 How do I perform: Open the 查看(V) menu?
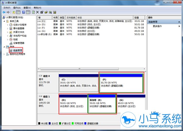[x=27, y=8]
